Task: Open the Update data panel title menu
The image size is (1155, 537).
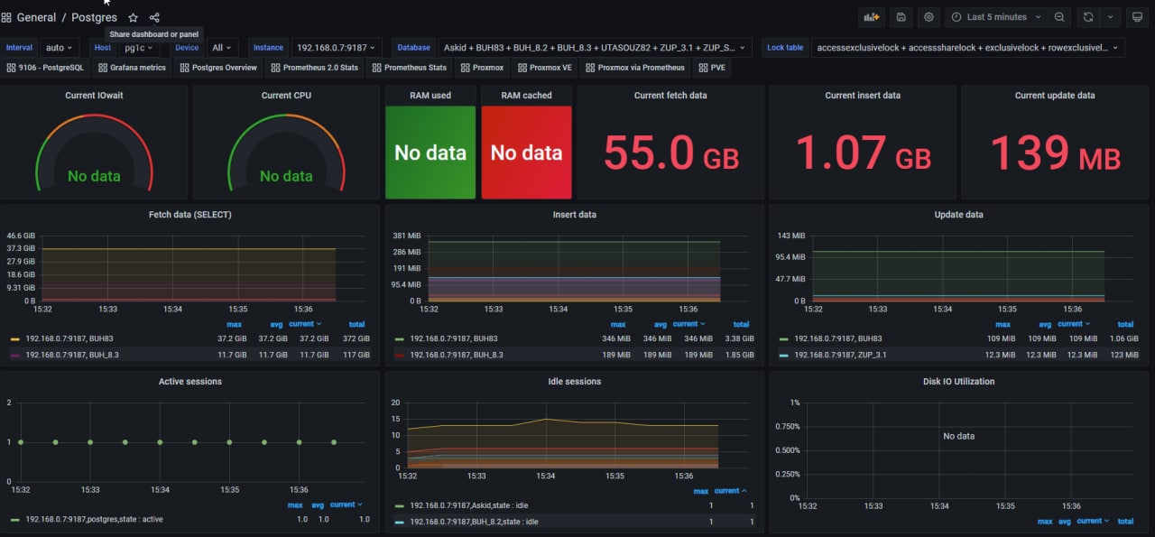Action: click(x=958, y=214)
